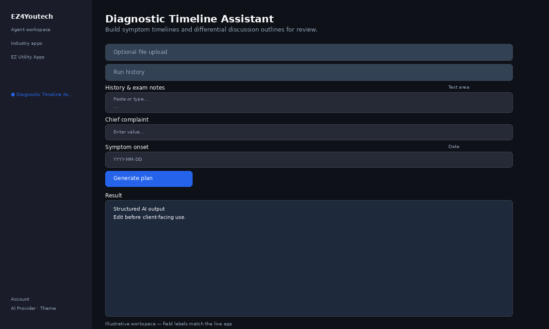
Task: Go to Agent workspace in sidebar
Action: click(x=31, y=30)
